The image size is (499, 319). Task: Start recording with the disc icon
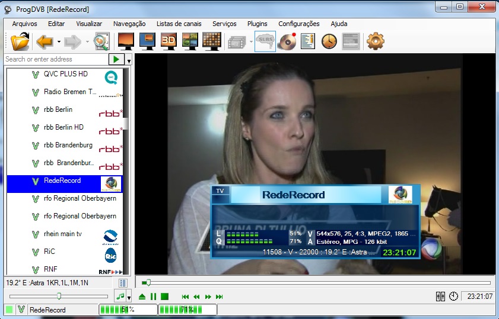(x=287, y=41)
